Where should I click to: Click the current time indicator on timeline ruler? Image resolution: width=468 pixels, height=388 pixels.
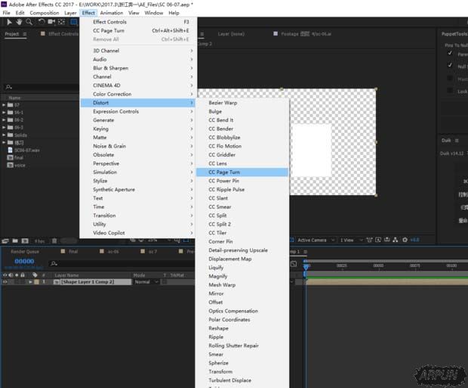point(306,266)
